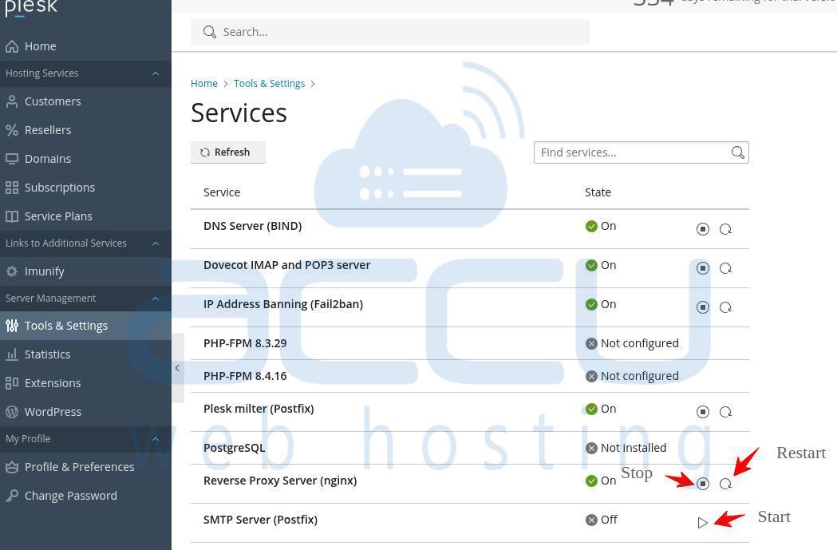Click the magnifier icon in Find services
The width and height of the screenshot is (837, 550).
tap(738, 152)
